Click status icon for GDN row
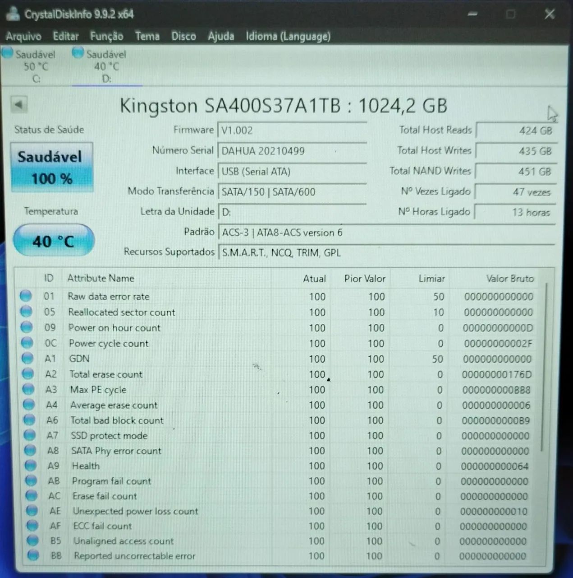Viewport: 573px width, 578px height. coord(28,358)
